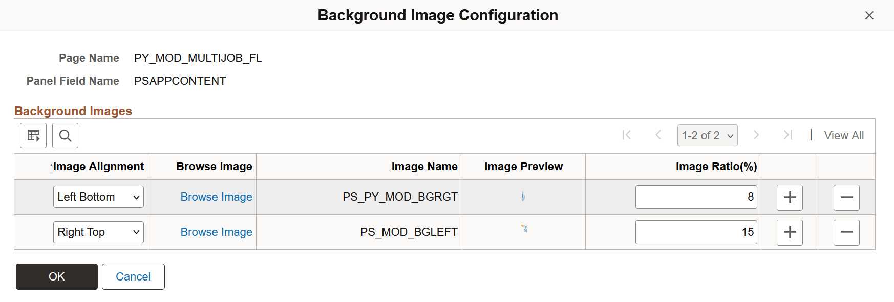Click the last page navigation arrow
Screen dimensions: 894x302
click(x=788, y=135)
